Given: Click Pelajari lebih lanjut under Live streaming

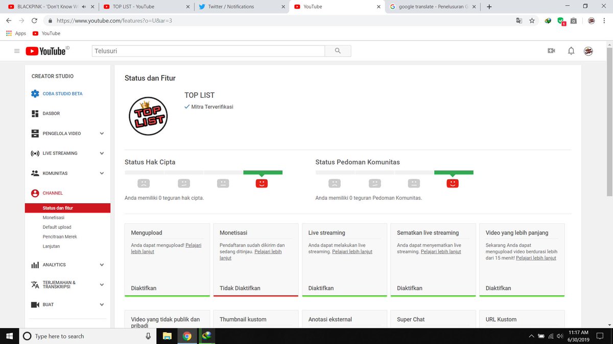Looking at the screenshot, I should (x=352, y=252).
